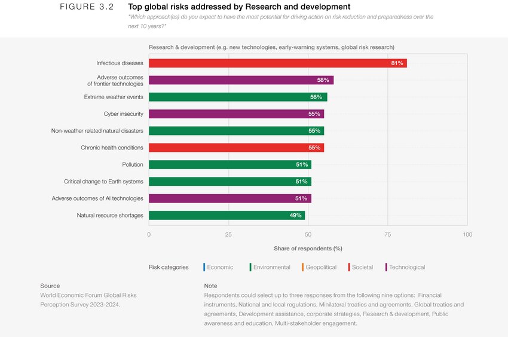
Task: Click the Geopolitical legend label
Action: 321,267
